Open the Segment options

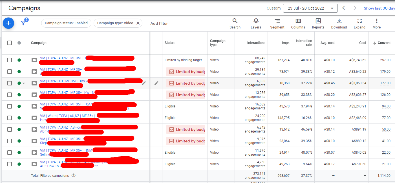click(277, 23)
